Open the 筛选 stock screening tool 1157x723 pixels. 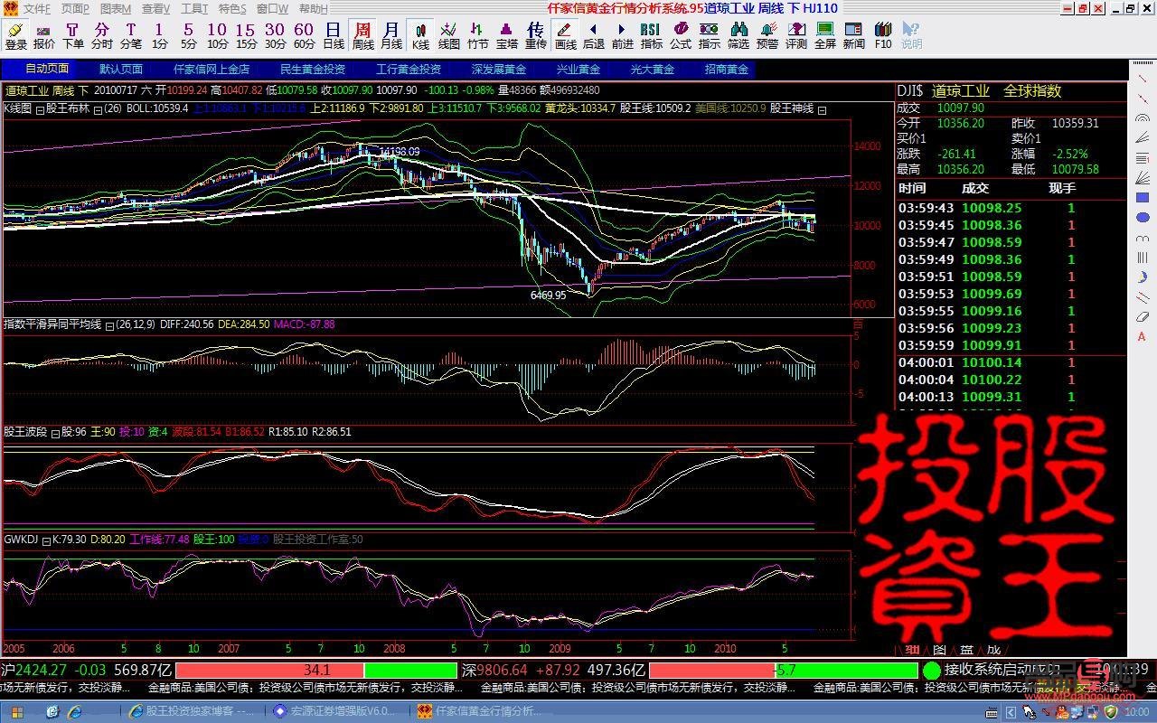click(738, 36)
